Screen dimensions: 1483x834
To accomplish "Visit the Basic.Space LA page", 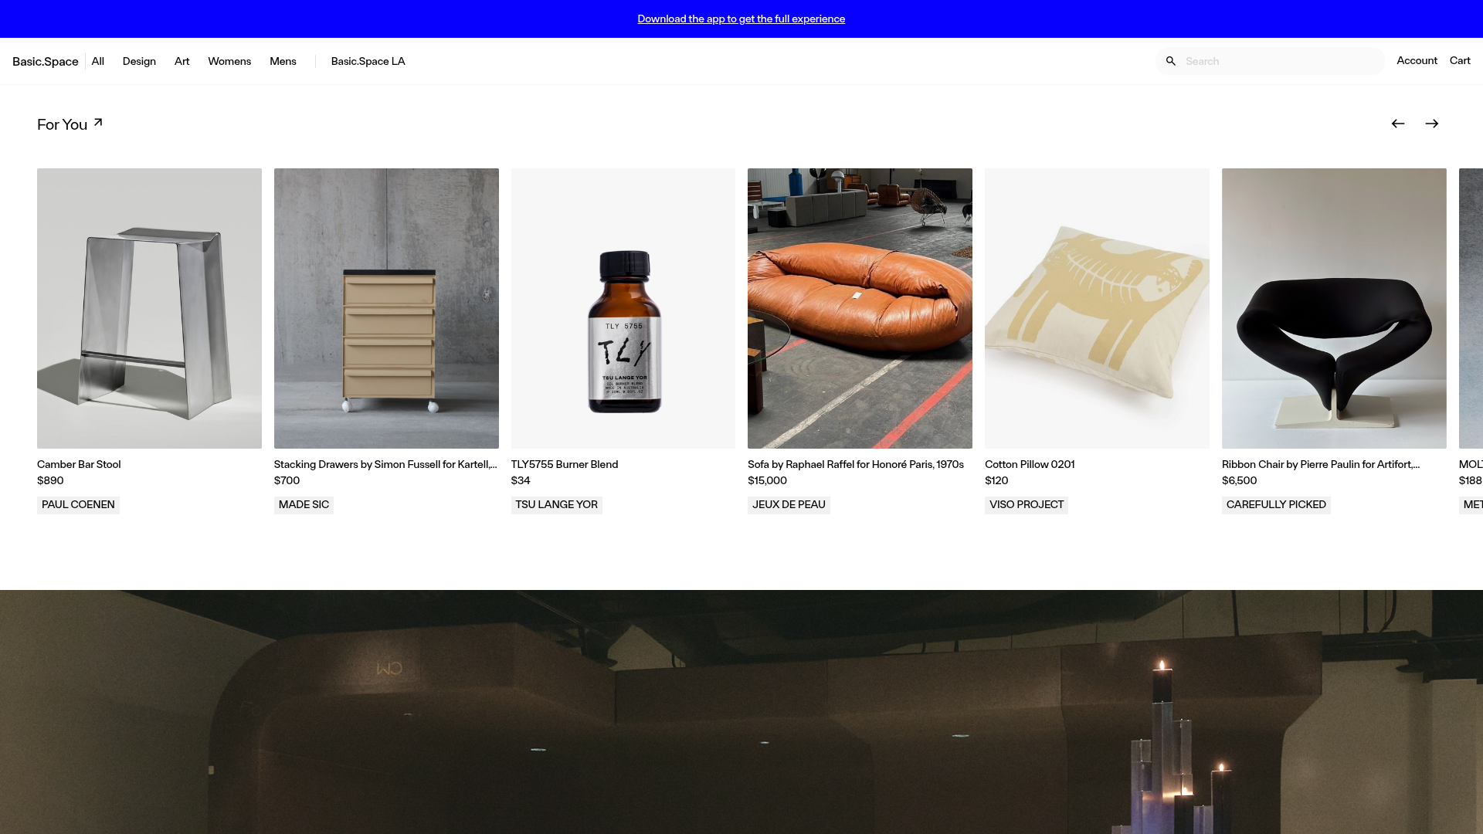I will (368, 61).
